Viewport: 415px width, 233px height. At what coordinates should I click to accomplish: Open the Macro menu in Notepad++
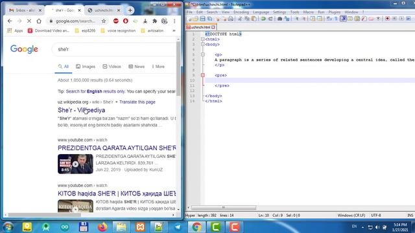[309, 12]
